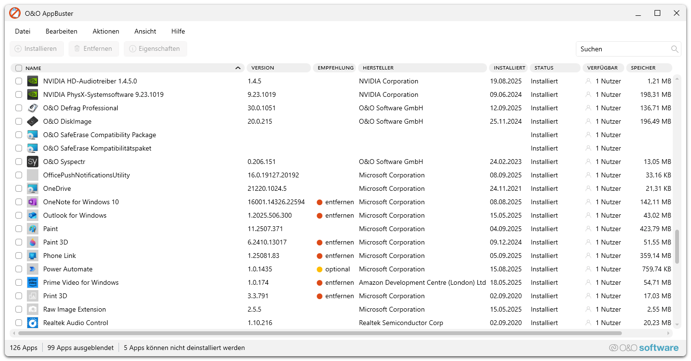691x361 pixels.
Task: Click the Entfernen button
Action: [94, 48]
